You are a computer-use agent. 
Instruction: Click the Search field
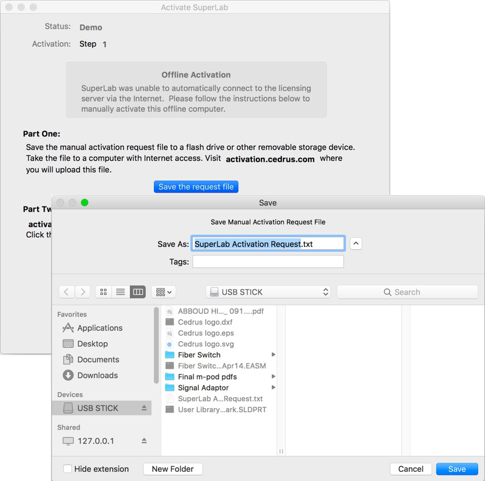[x=407, y=292]
